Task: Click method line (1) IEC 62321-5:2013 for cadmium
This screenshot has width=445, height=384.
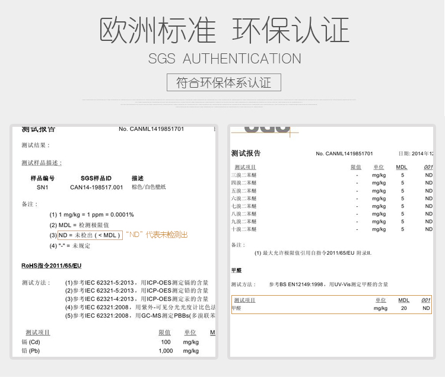Action: [137, 283]
